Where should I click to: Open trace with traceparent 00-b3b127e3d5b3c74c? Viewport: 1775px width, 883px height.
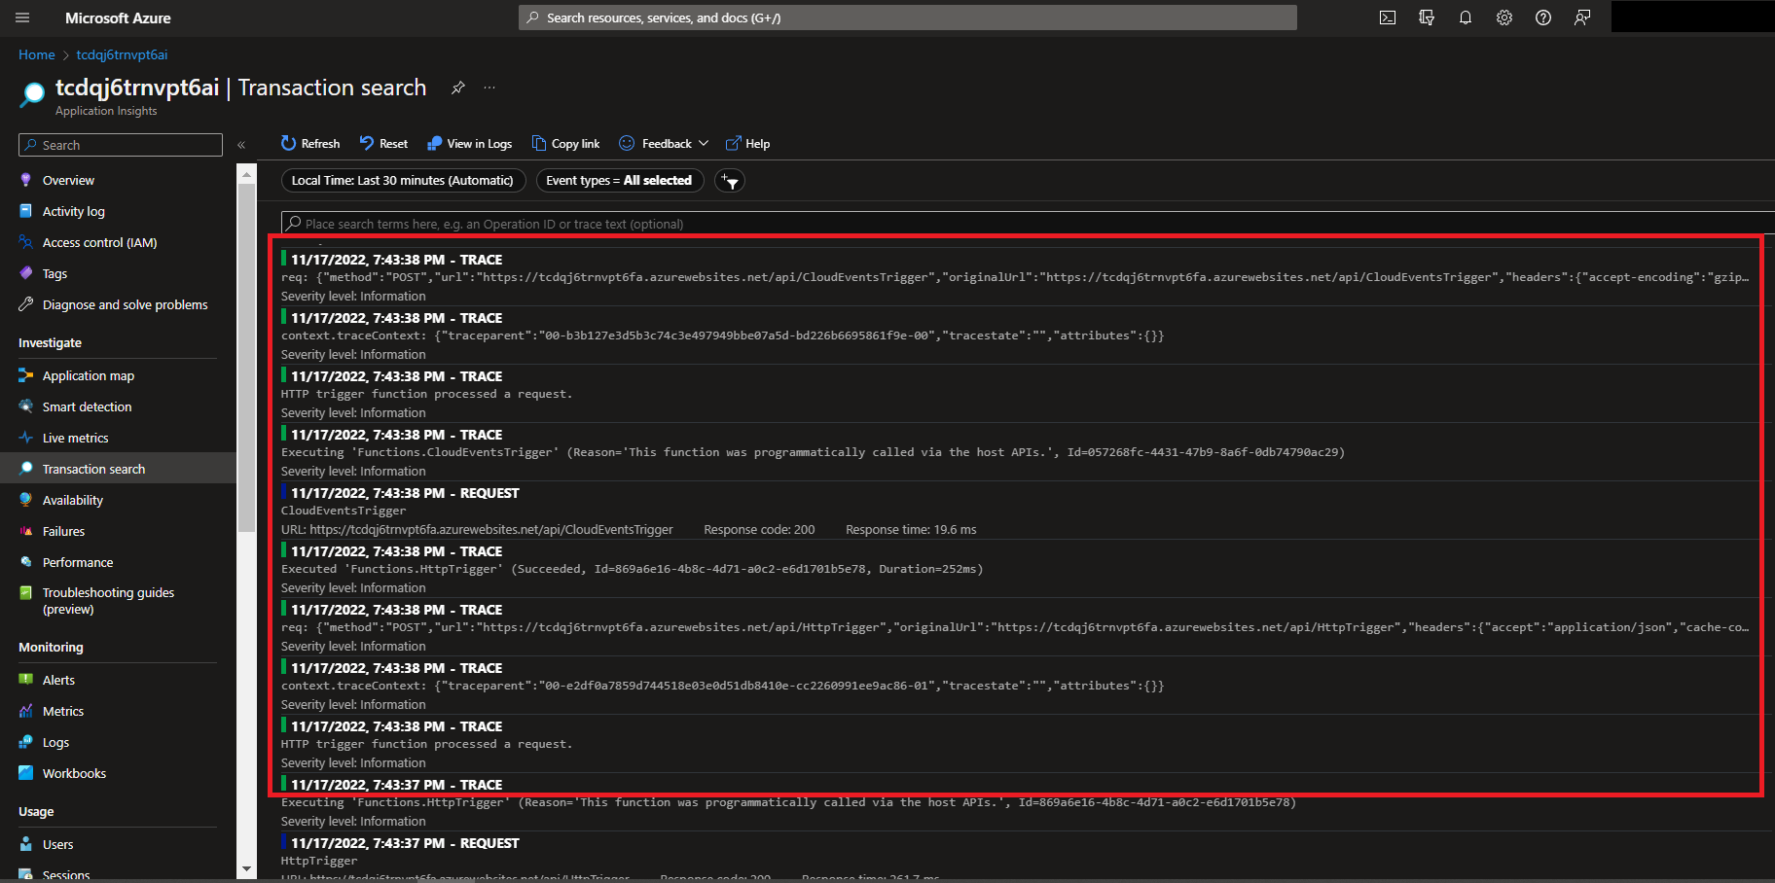1022,336
